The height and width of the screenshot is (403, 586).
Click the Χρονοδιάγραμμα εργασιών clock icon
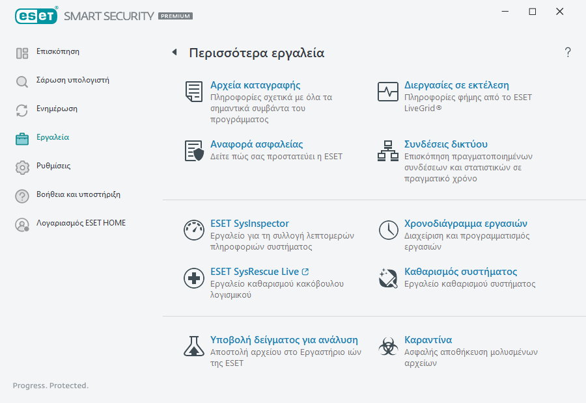pos(387,229)
